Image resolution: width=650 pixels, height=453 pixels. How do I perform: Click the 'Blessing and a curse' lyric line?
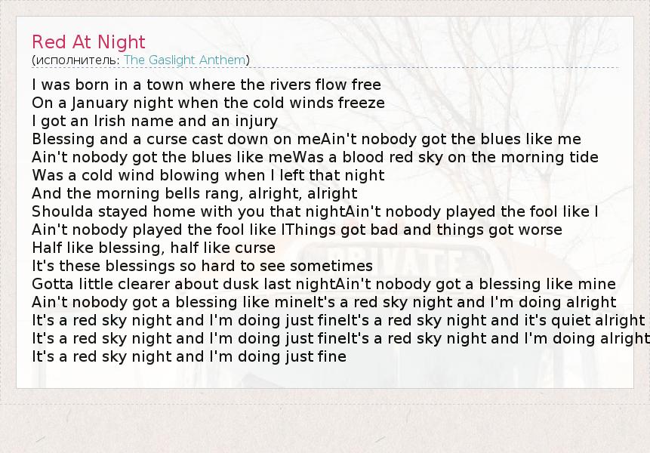pos(306,139)
